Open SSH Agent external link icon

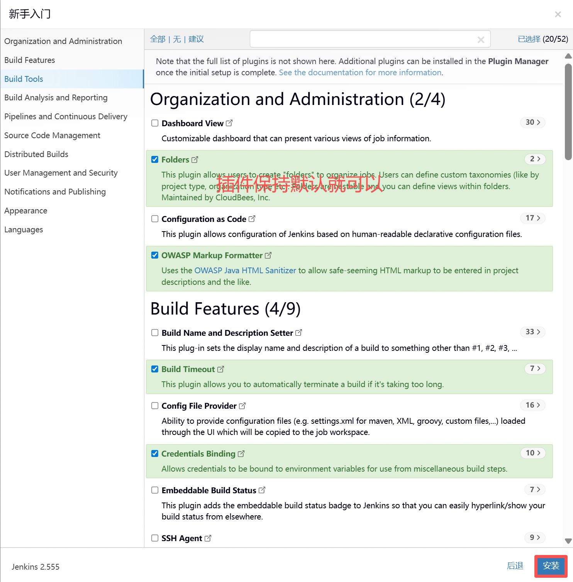(208, 538)
